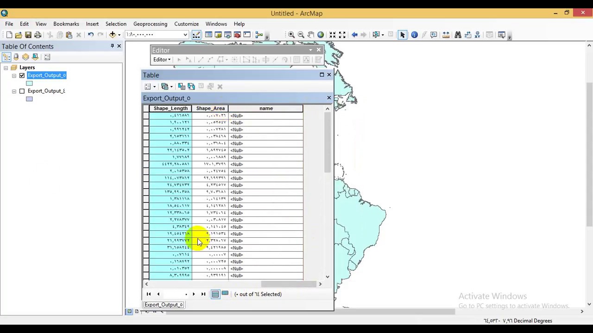This screenshot has width=593, height=333.
Task: Select the Zoom Out tool
Action: coord(301,35)
